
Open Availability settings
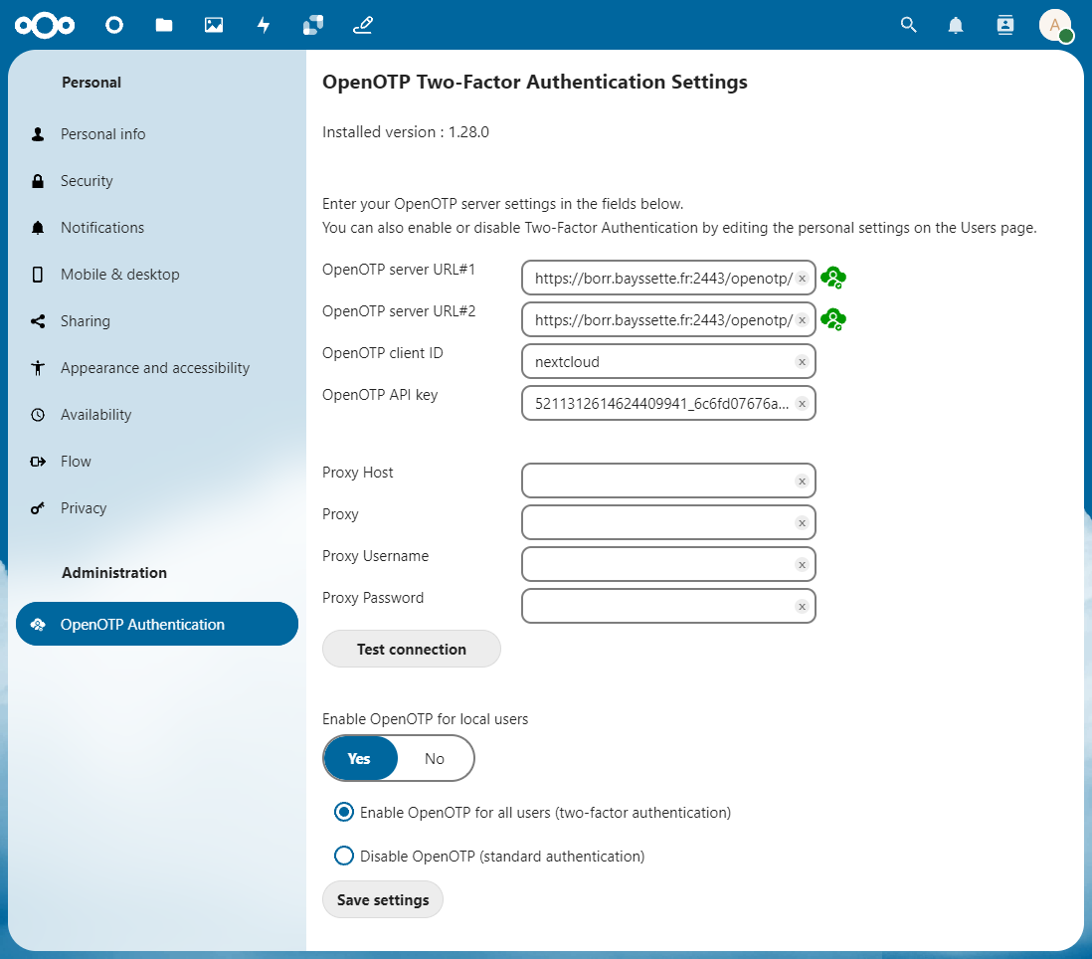tap(157, 414)
